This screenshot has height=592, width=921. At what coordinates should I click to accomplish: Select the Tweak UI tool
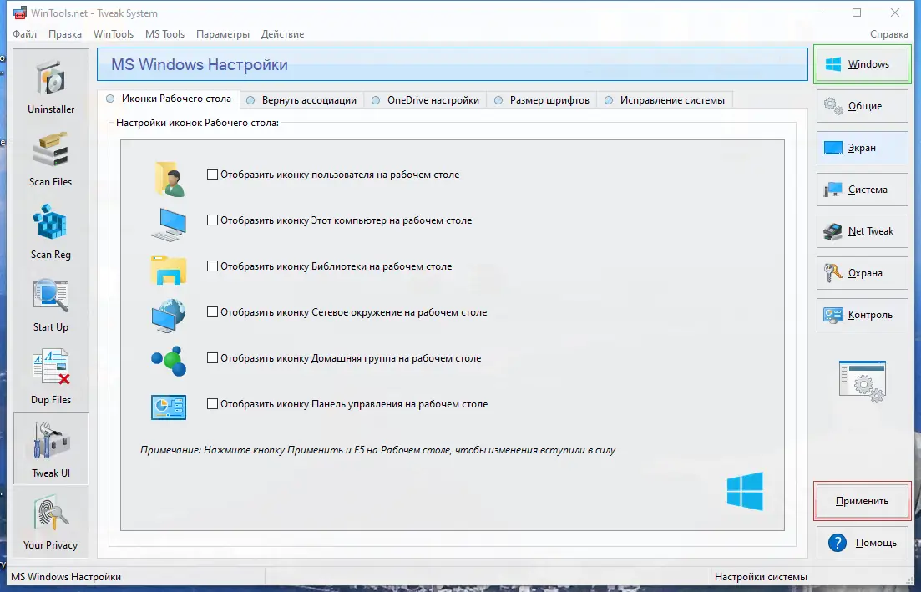pos(50,449)
